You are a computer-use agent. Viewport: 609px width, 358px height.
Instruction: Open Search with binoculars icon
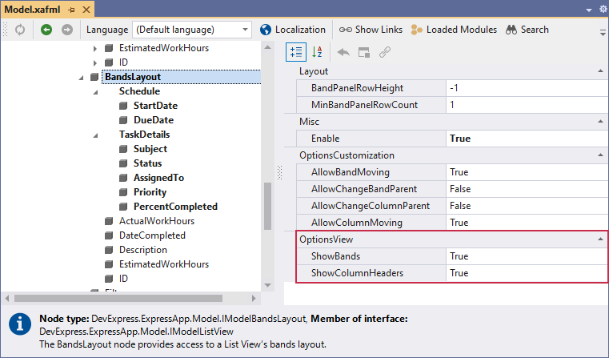click(x=527, y=30)
